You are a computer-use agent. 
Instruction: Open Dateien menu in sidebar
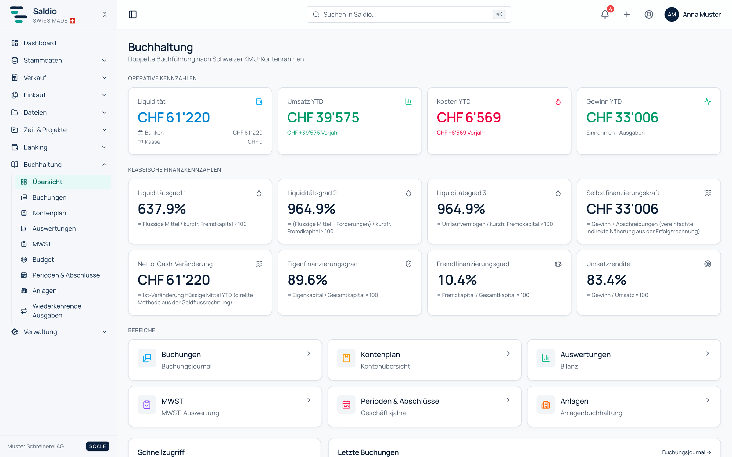pos(59,112)
